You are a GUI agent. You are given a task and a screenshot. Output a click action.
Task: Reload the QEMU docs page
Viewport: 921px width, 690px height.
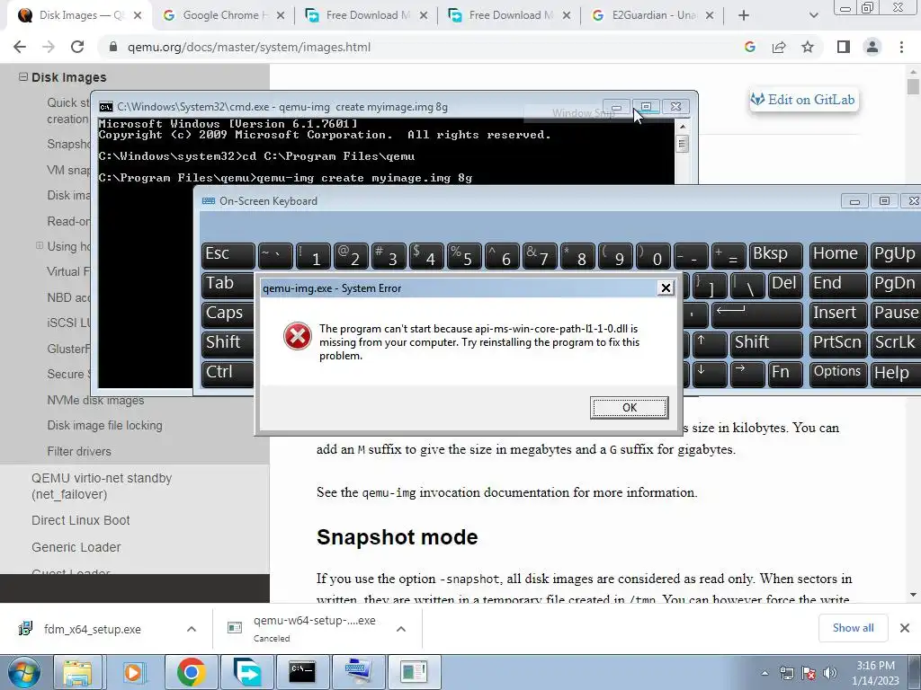77,47
